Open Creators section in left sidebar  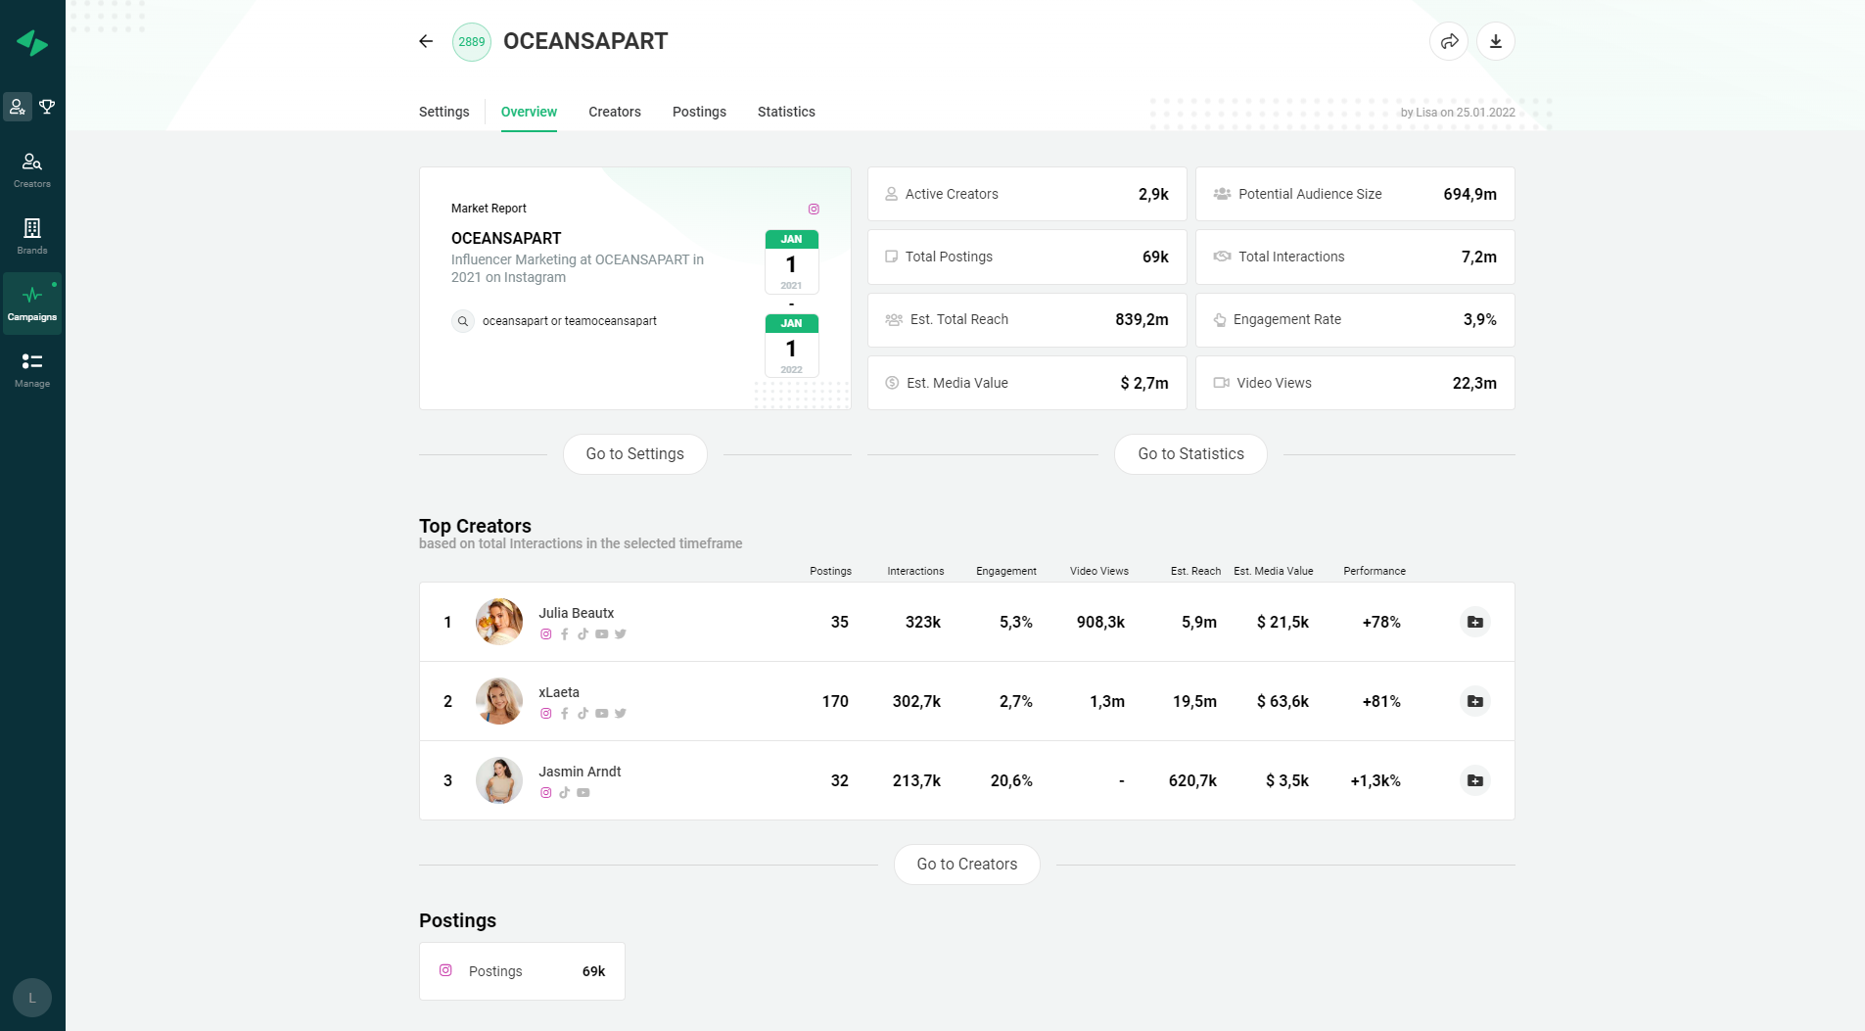[32, 169]
